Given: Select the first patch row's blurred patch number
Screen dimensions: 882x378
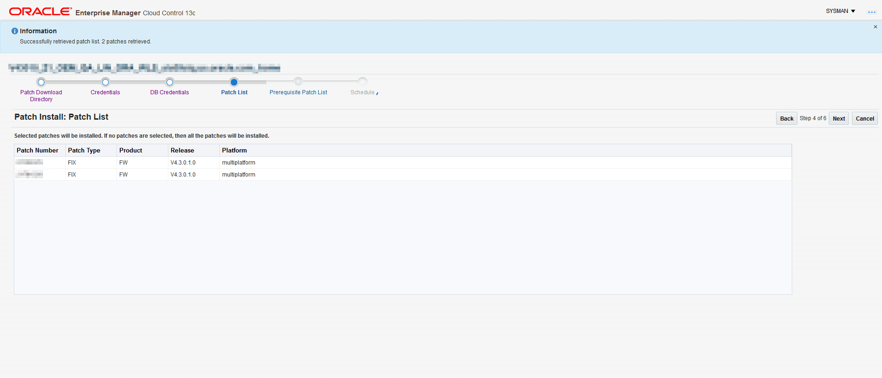Looking at the screenshot, I should (29, 162).
